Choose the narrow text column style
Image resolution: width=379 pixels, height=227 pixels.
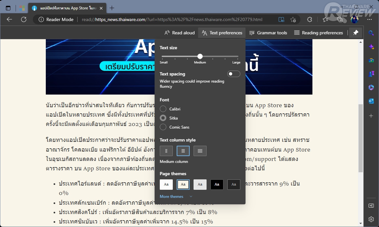pos(166,151)
